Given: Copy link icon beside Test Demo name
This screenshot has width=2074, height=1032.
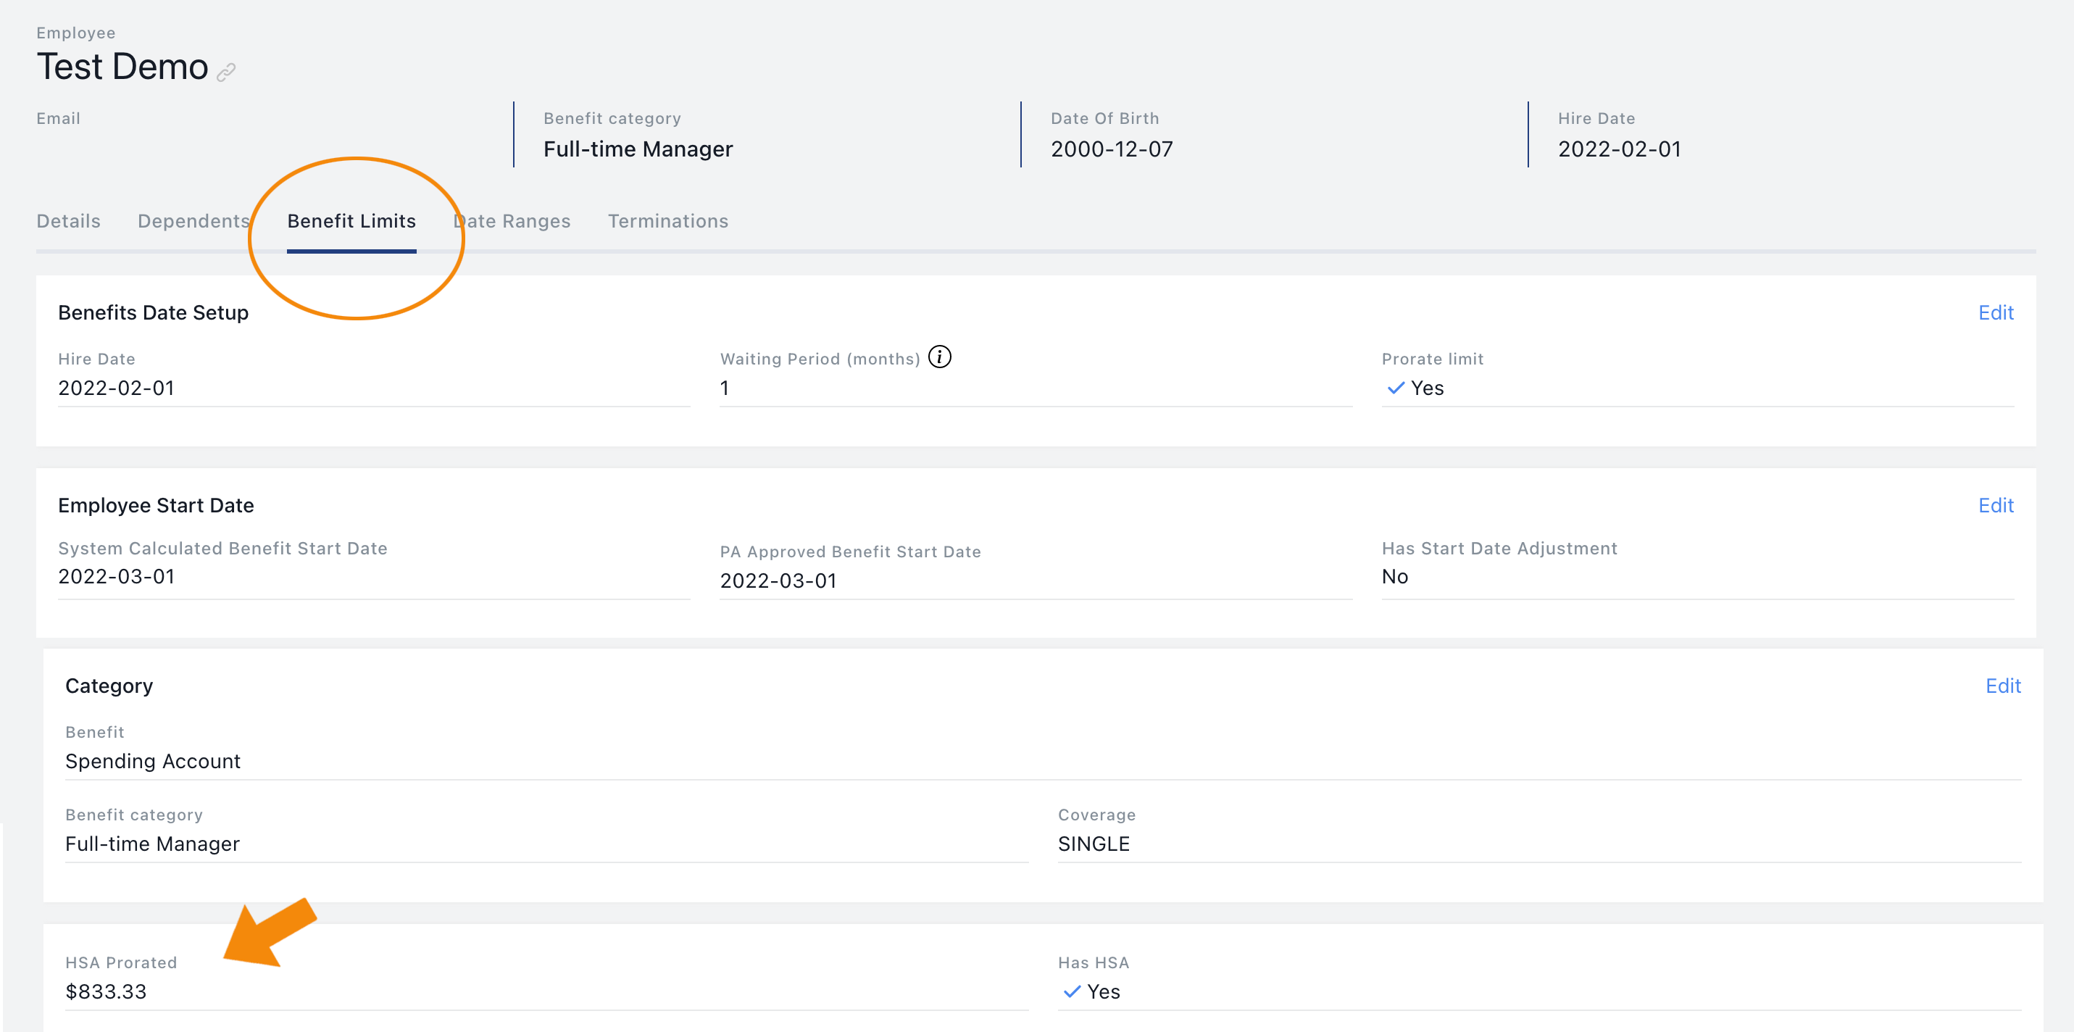Looking at the screenshot, I should pos(226,72).
